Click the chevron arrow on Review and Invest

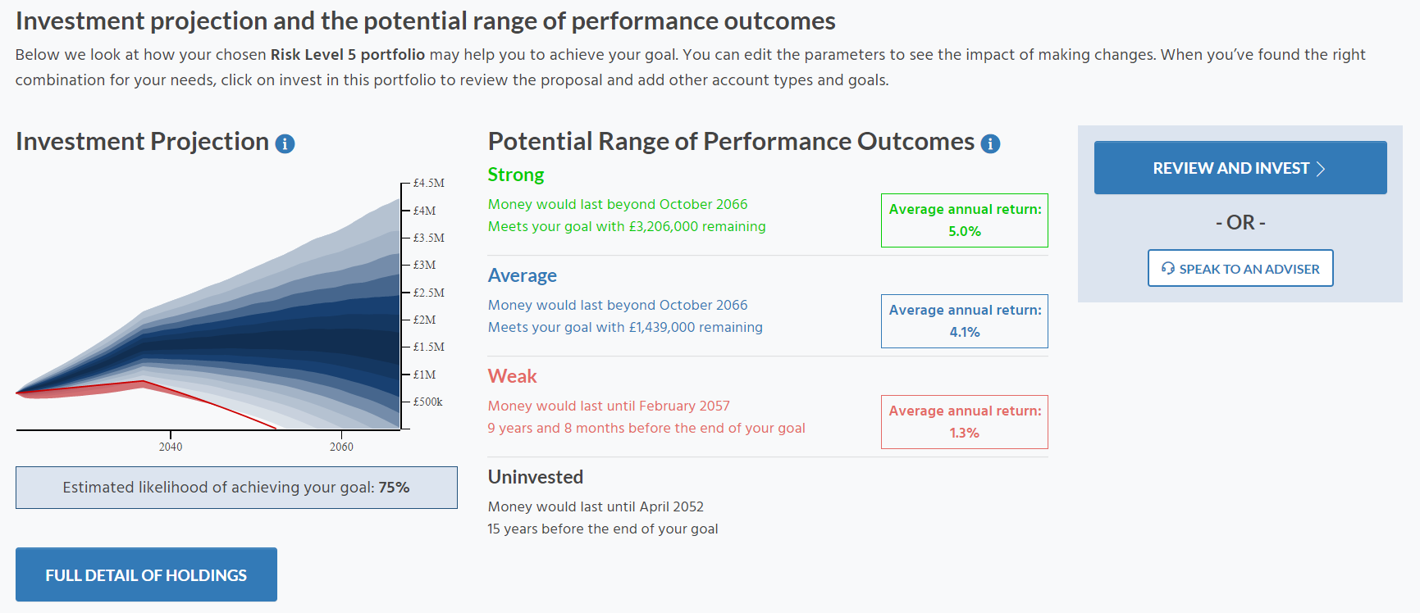click(x=1321, y=169)
